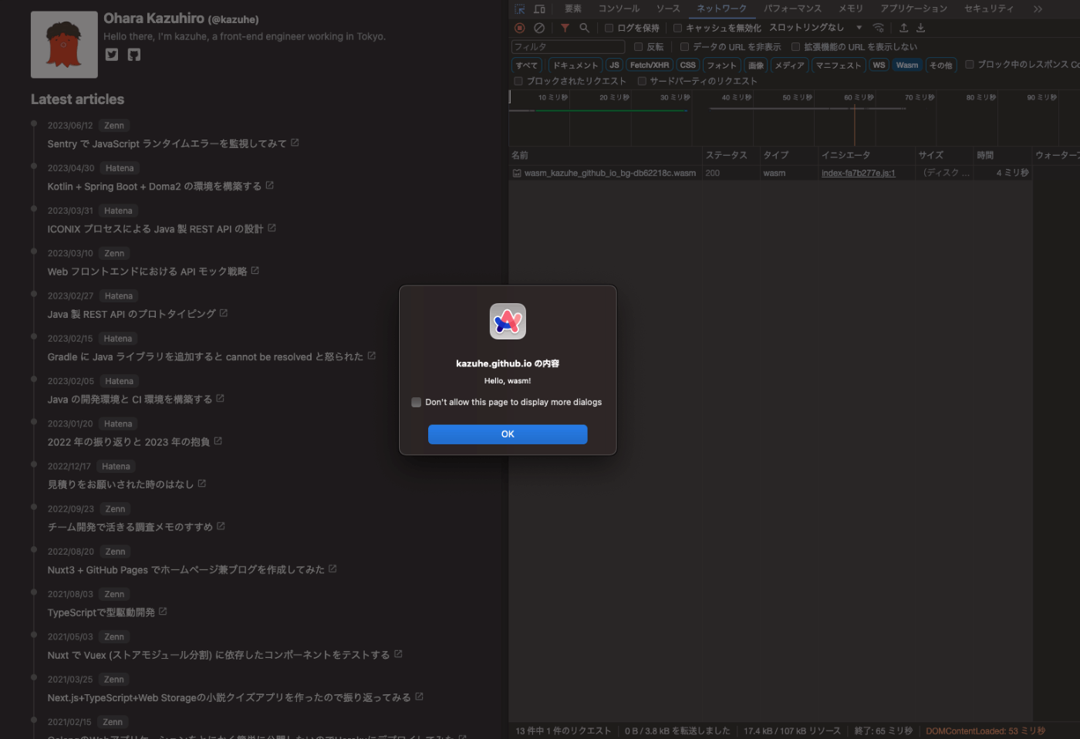Switch to the 要素 tab
The image size is (1080, 739).
coord(573,8)
